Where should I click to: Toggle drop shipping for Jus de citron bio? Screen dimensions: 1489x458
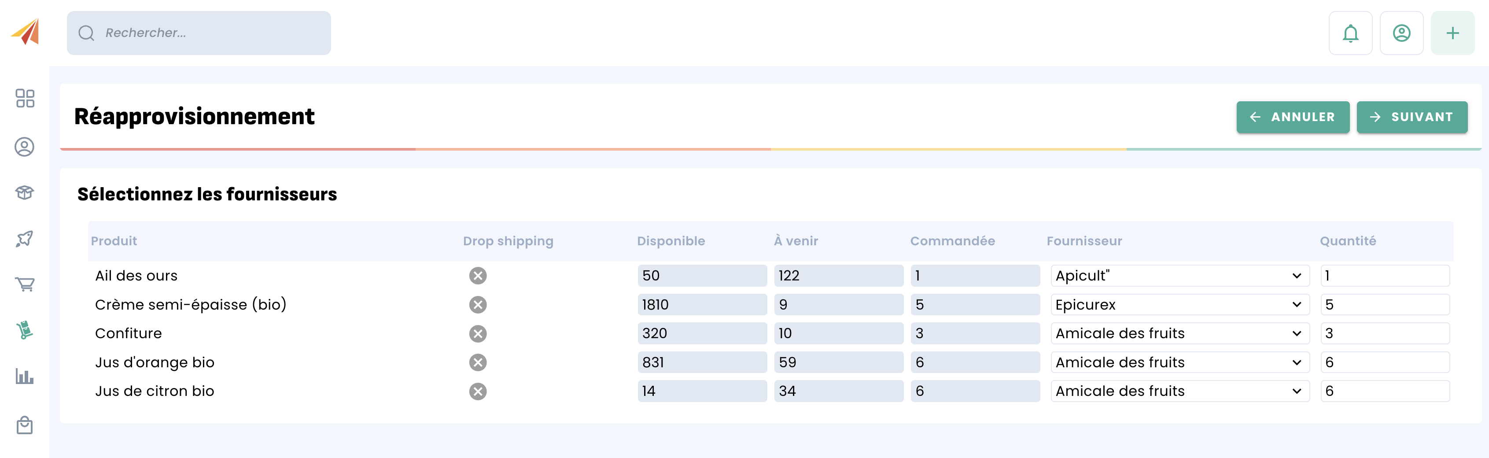(477, 392)
